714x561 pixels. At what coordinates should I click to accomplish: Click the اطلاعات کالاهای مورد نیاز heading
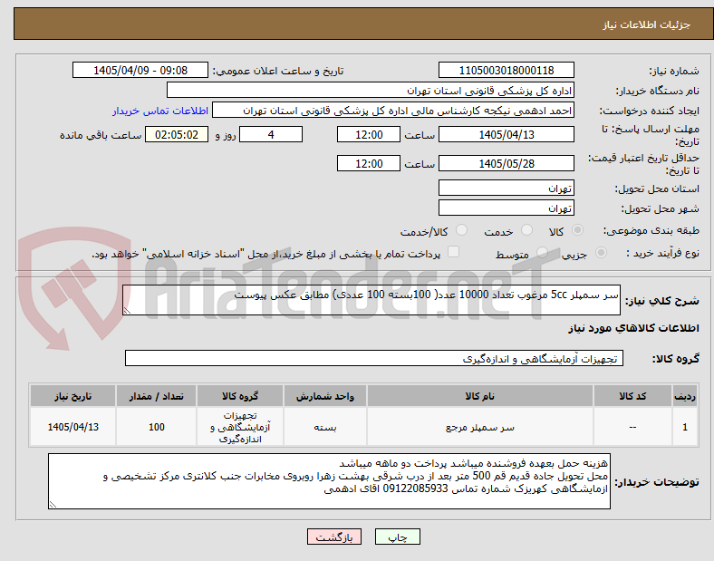[x=633, y=328]
